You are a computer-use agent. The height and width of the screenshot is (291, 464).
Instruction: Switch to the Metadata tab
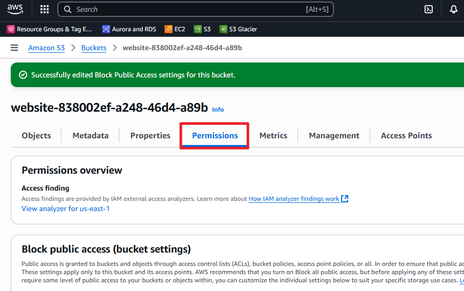pyautogui.click(x=91, y=135)
